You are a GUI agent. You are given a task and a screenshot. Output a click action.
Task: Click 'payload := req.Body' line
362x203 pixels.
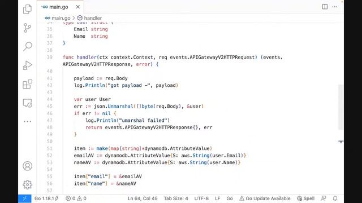click(101, 78)
